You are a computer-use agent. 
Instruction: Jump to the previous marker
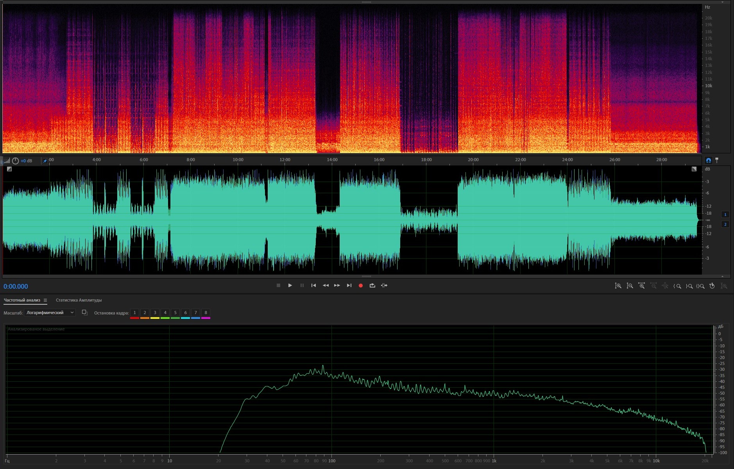tap(313, 286)
